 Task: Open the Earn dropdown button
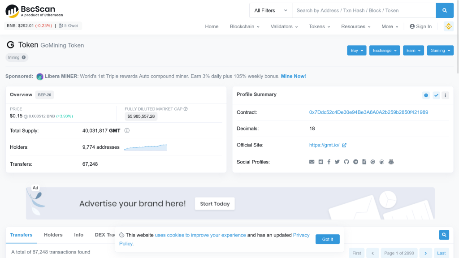pos(413,51)
